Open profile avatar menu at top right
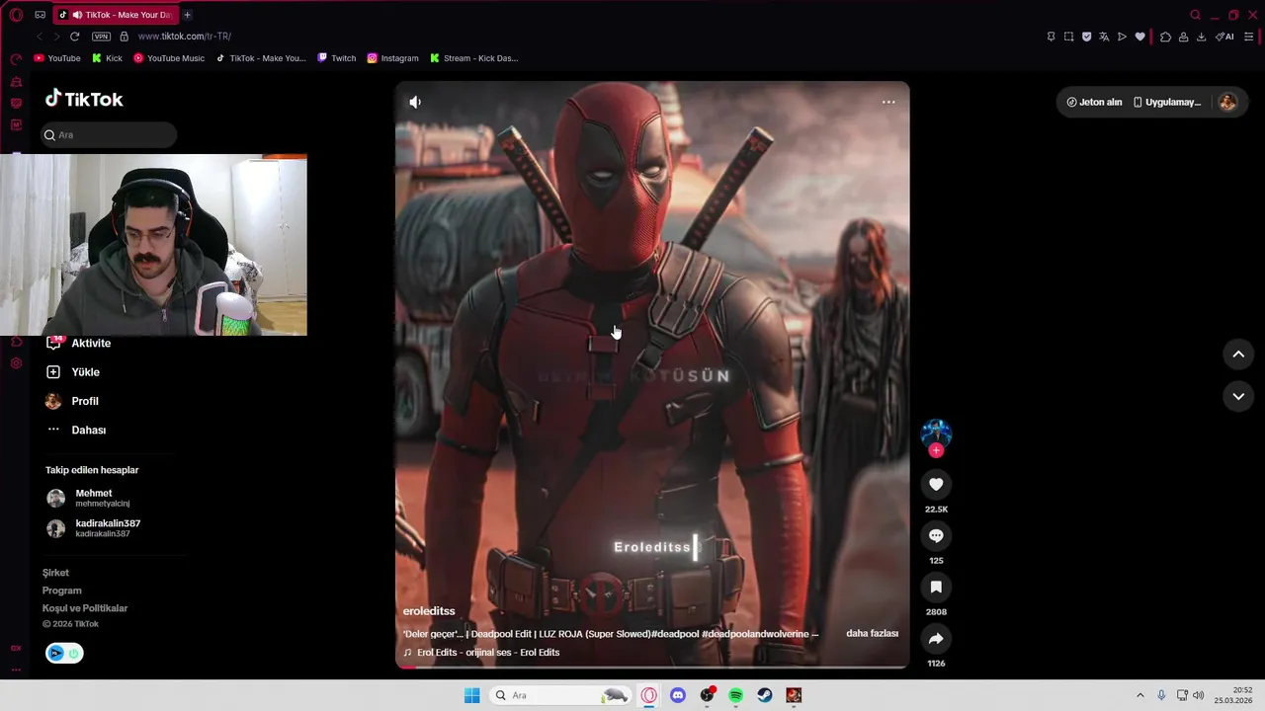Image resolution: width=1265 pixels, height=711 pixels. tap(1227, 102)
